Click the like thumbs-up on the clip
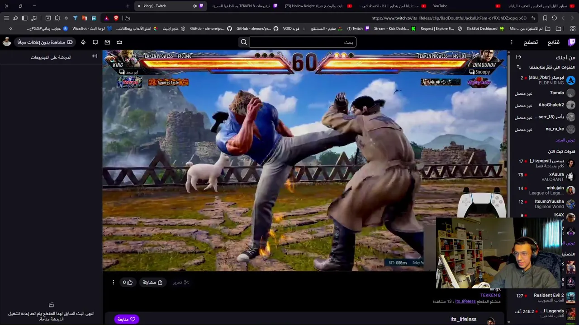 128,283
